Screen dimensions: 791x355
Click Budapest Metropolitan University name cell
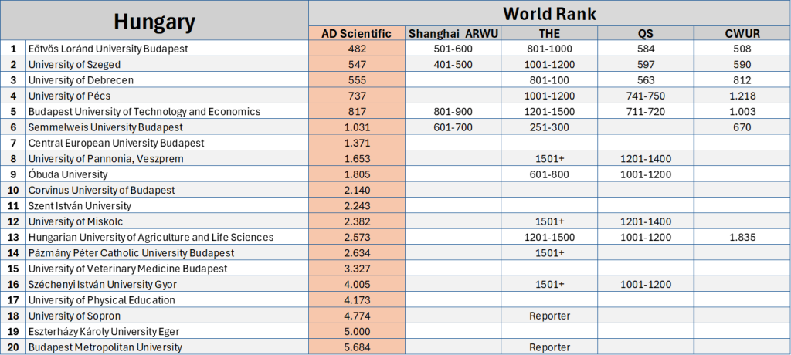pos(105,347)
